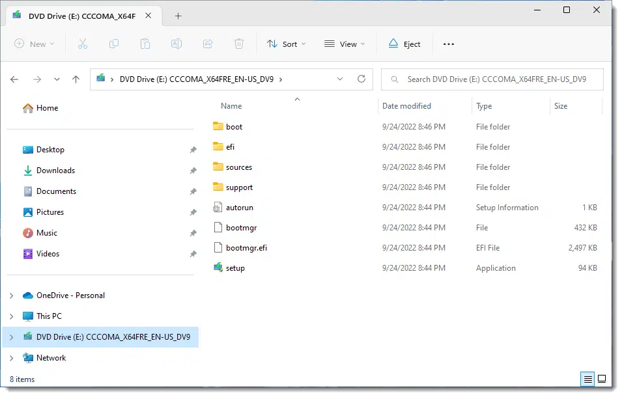622x397 pixels.
Task: Go forward with the right arrow
Action: pos(37,79)
